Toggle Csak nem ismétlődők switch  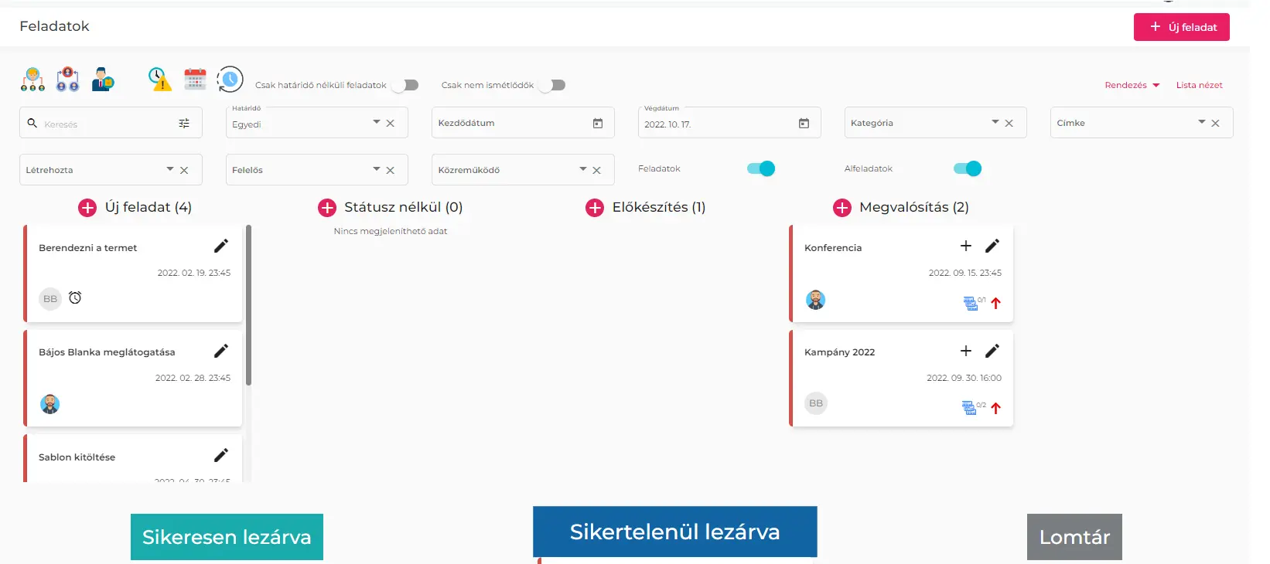click(x=552, y=85)
